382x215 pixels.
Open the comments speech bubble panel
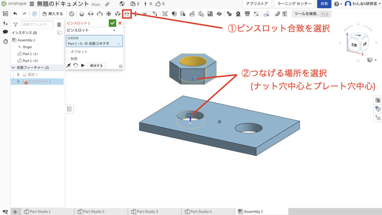coord(5,32)
